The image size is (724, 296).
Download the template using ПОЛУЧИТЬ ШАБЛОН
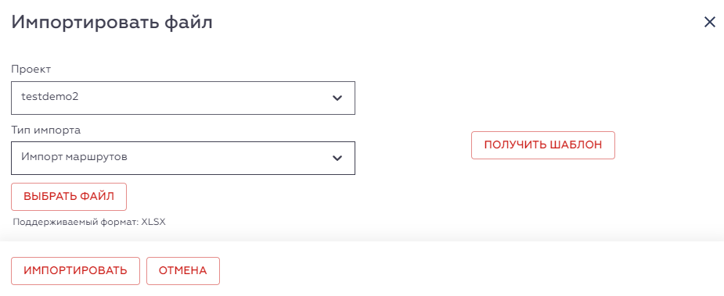tap(543, 145)
